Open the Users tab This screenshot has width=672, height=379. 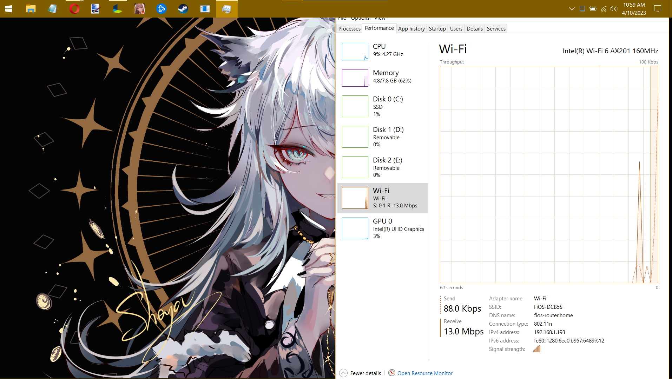(x=456, y=28)
